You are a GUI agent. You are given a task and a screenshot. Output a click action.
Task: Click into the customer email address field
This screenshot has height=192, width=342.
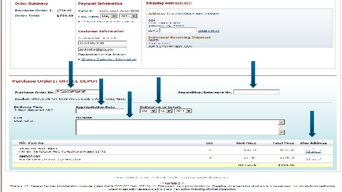click(x=102, y=49)
